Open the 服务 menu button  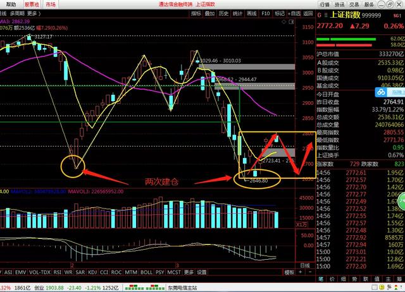point(369,4)
